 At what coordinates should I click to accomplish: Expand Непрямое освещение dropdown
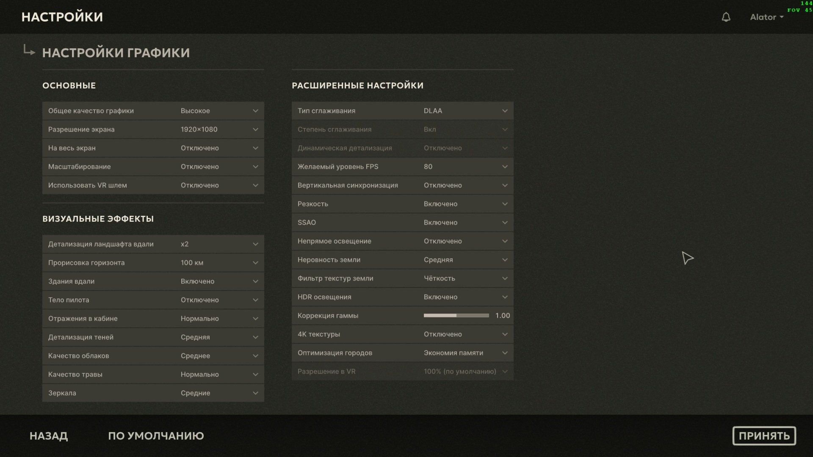(x=403, y=241)
